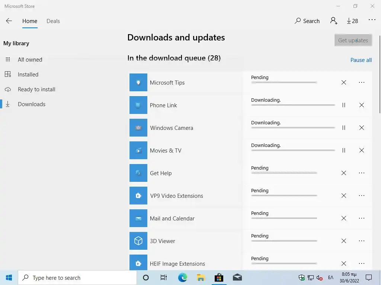Open the Windows Start menu
Viewport: 381px width, 285px height.
[x=9, y=278]
